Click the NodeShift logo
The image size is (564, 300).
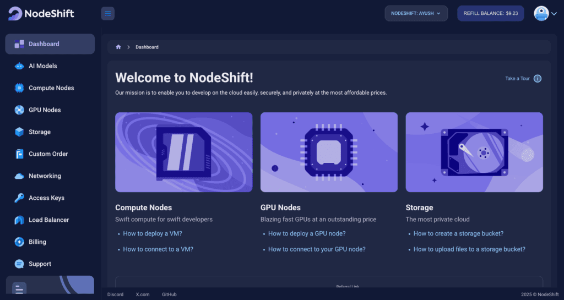pos(41,14)
